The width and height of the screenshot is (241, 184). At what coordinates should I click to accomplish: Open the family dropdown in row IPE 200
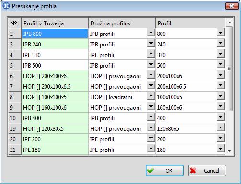pyautogui.click(x=151, y=138)
